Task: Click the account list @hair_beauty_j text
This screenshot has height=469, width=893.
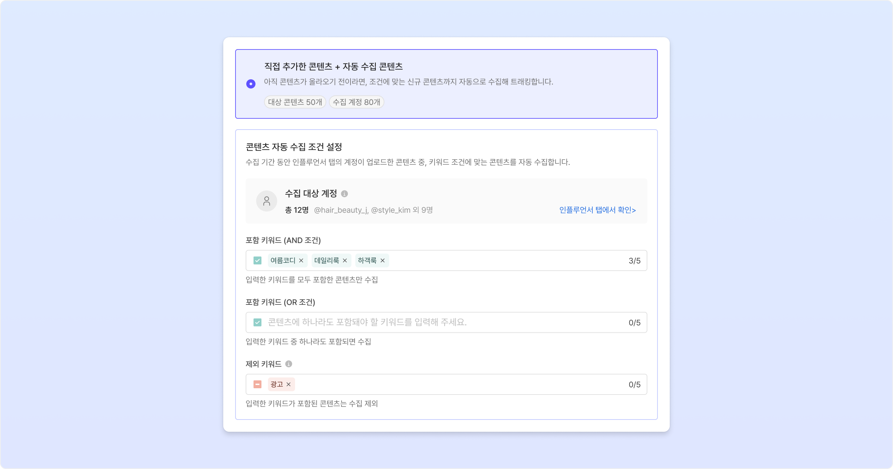Action: click(x=341, y=210)
